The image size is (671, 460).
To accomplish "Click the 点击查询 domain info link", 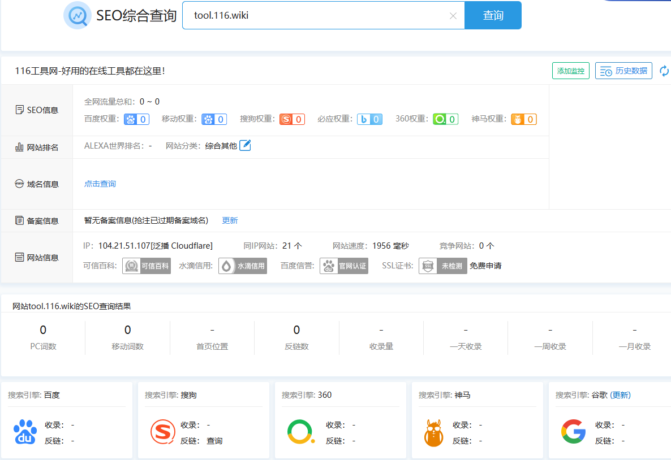I will point(100,184).
